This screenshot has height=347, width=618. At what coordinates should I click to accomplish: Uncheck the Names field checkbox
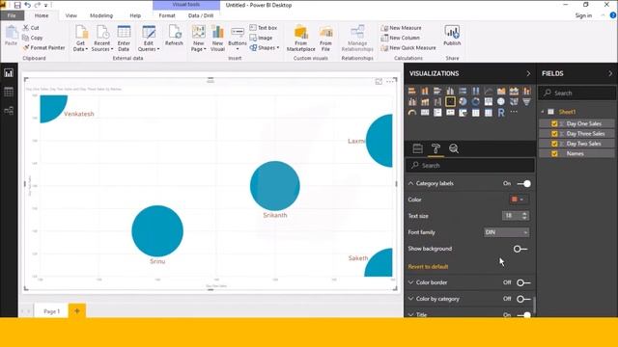(554, 154)
